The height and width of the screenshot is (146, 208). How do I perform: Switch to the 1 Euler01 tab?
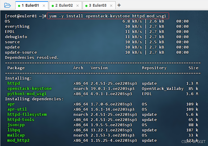tap(32, 5)
